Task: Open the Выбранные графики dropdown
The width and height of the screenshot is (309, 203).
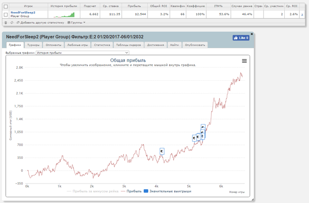Action: [x=83, y=53]
